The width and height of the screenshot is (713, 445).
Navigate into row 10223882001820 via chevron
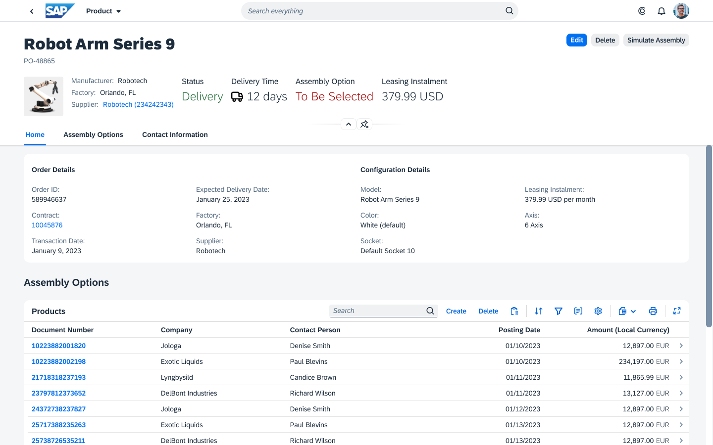[681, 346]
